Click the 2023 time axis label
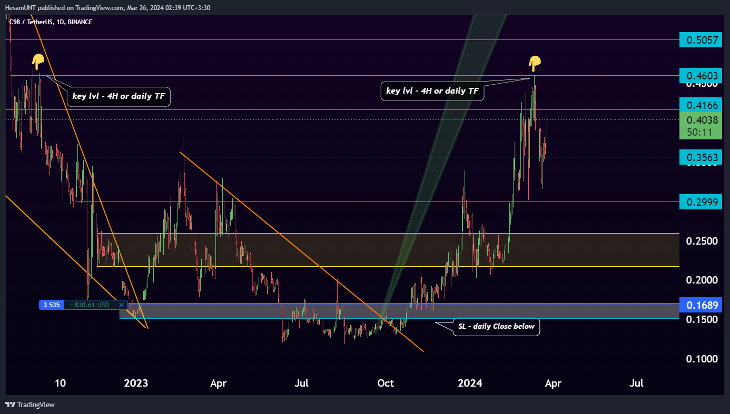The image size is (730, 414). 136,383
